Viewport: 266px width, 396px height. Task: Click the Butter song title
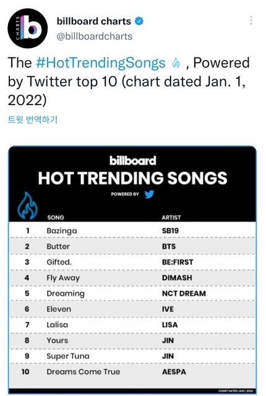pyautogui.click(x=58, y=246)
